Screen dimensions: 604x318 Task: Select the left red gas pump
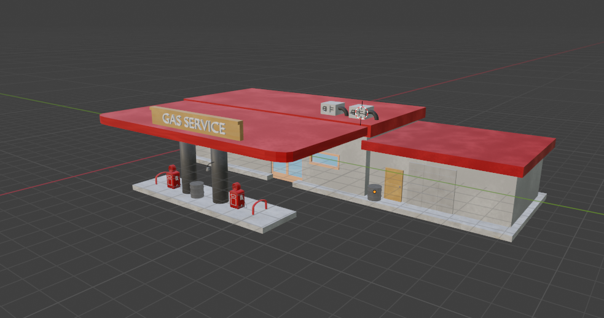[173, 177]
